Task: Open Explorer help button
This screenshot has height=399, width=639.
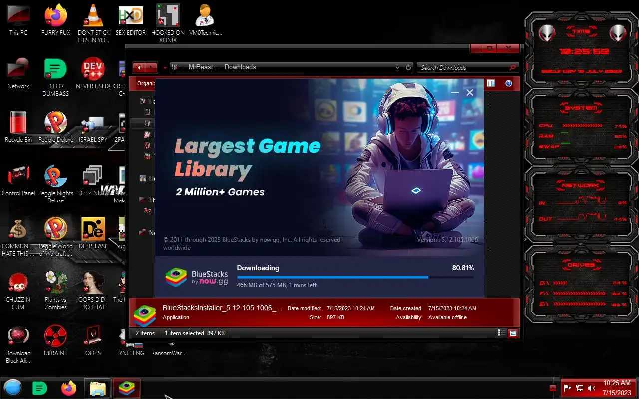Action: (x=509, y=83)
